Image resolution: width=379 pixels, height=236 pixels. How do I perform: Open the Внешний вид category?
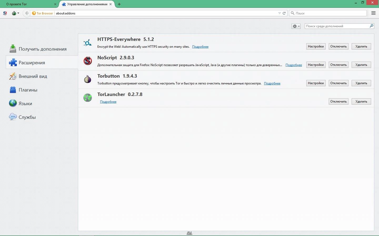[x=42, y=76]
